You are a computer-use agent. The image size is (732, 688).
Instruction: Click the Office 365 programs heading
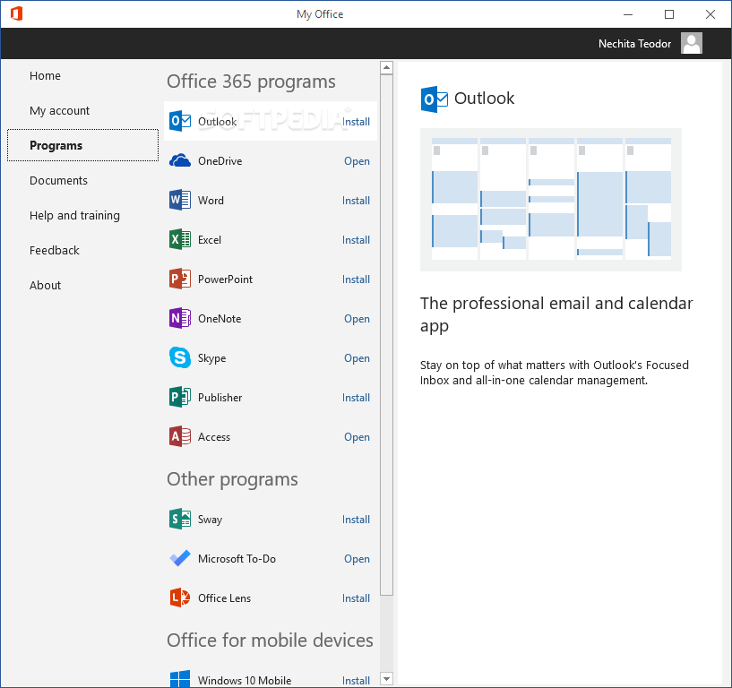point(251,82)
